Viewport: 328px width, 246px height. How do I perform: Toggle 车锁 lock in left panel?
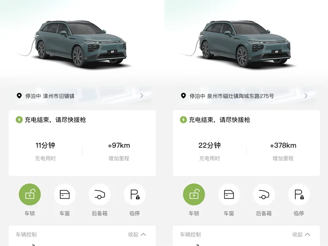coord(30,194)
